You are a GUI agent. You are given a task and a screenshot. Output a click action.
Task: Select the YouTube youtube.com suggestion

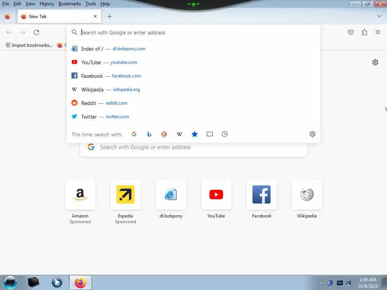point(193,62)
